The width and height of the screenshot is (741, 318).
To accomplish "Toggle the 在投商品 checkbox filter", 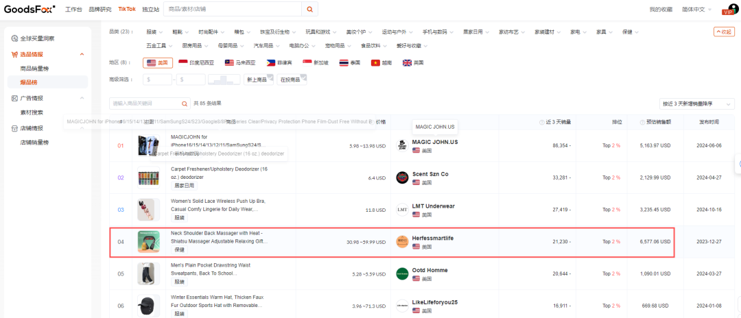I will point(292,79).
